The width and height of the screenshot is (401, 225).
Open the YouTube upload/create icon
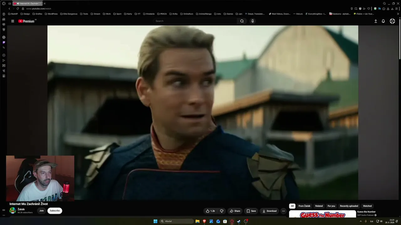click(376, 21)
